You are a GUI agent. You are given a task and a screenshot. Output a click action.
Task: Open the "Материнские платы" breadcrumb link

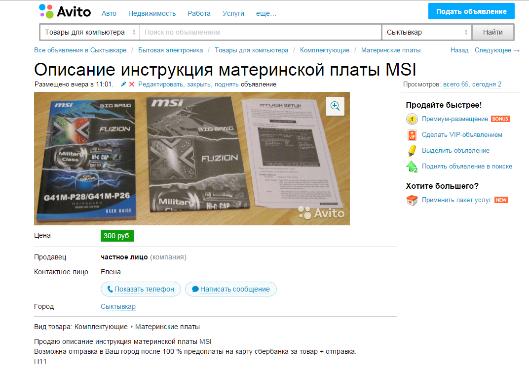pyautogui.click(x=390, y=50)
